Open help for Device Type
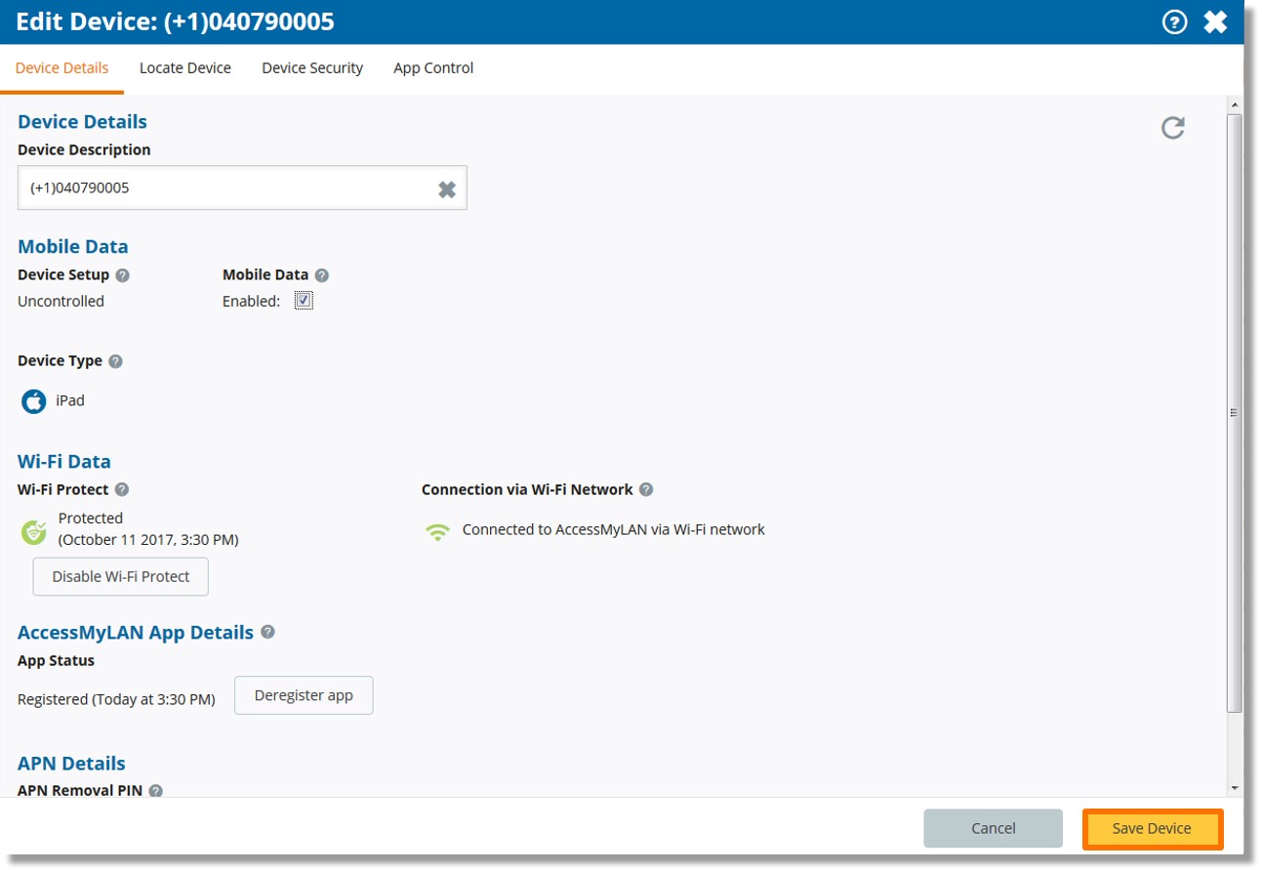 pyautogui.click(x=115, y=361)
